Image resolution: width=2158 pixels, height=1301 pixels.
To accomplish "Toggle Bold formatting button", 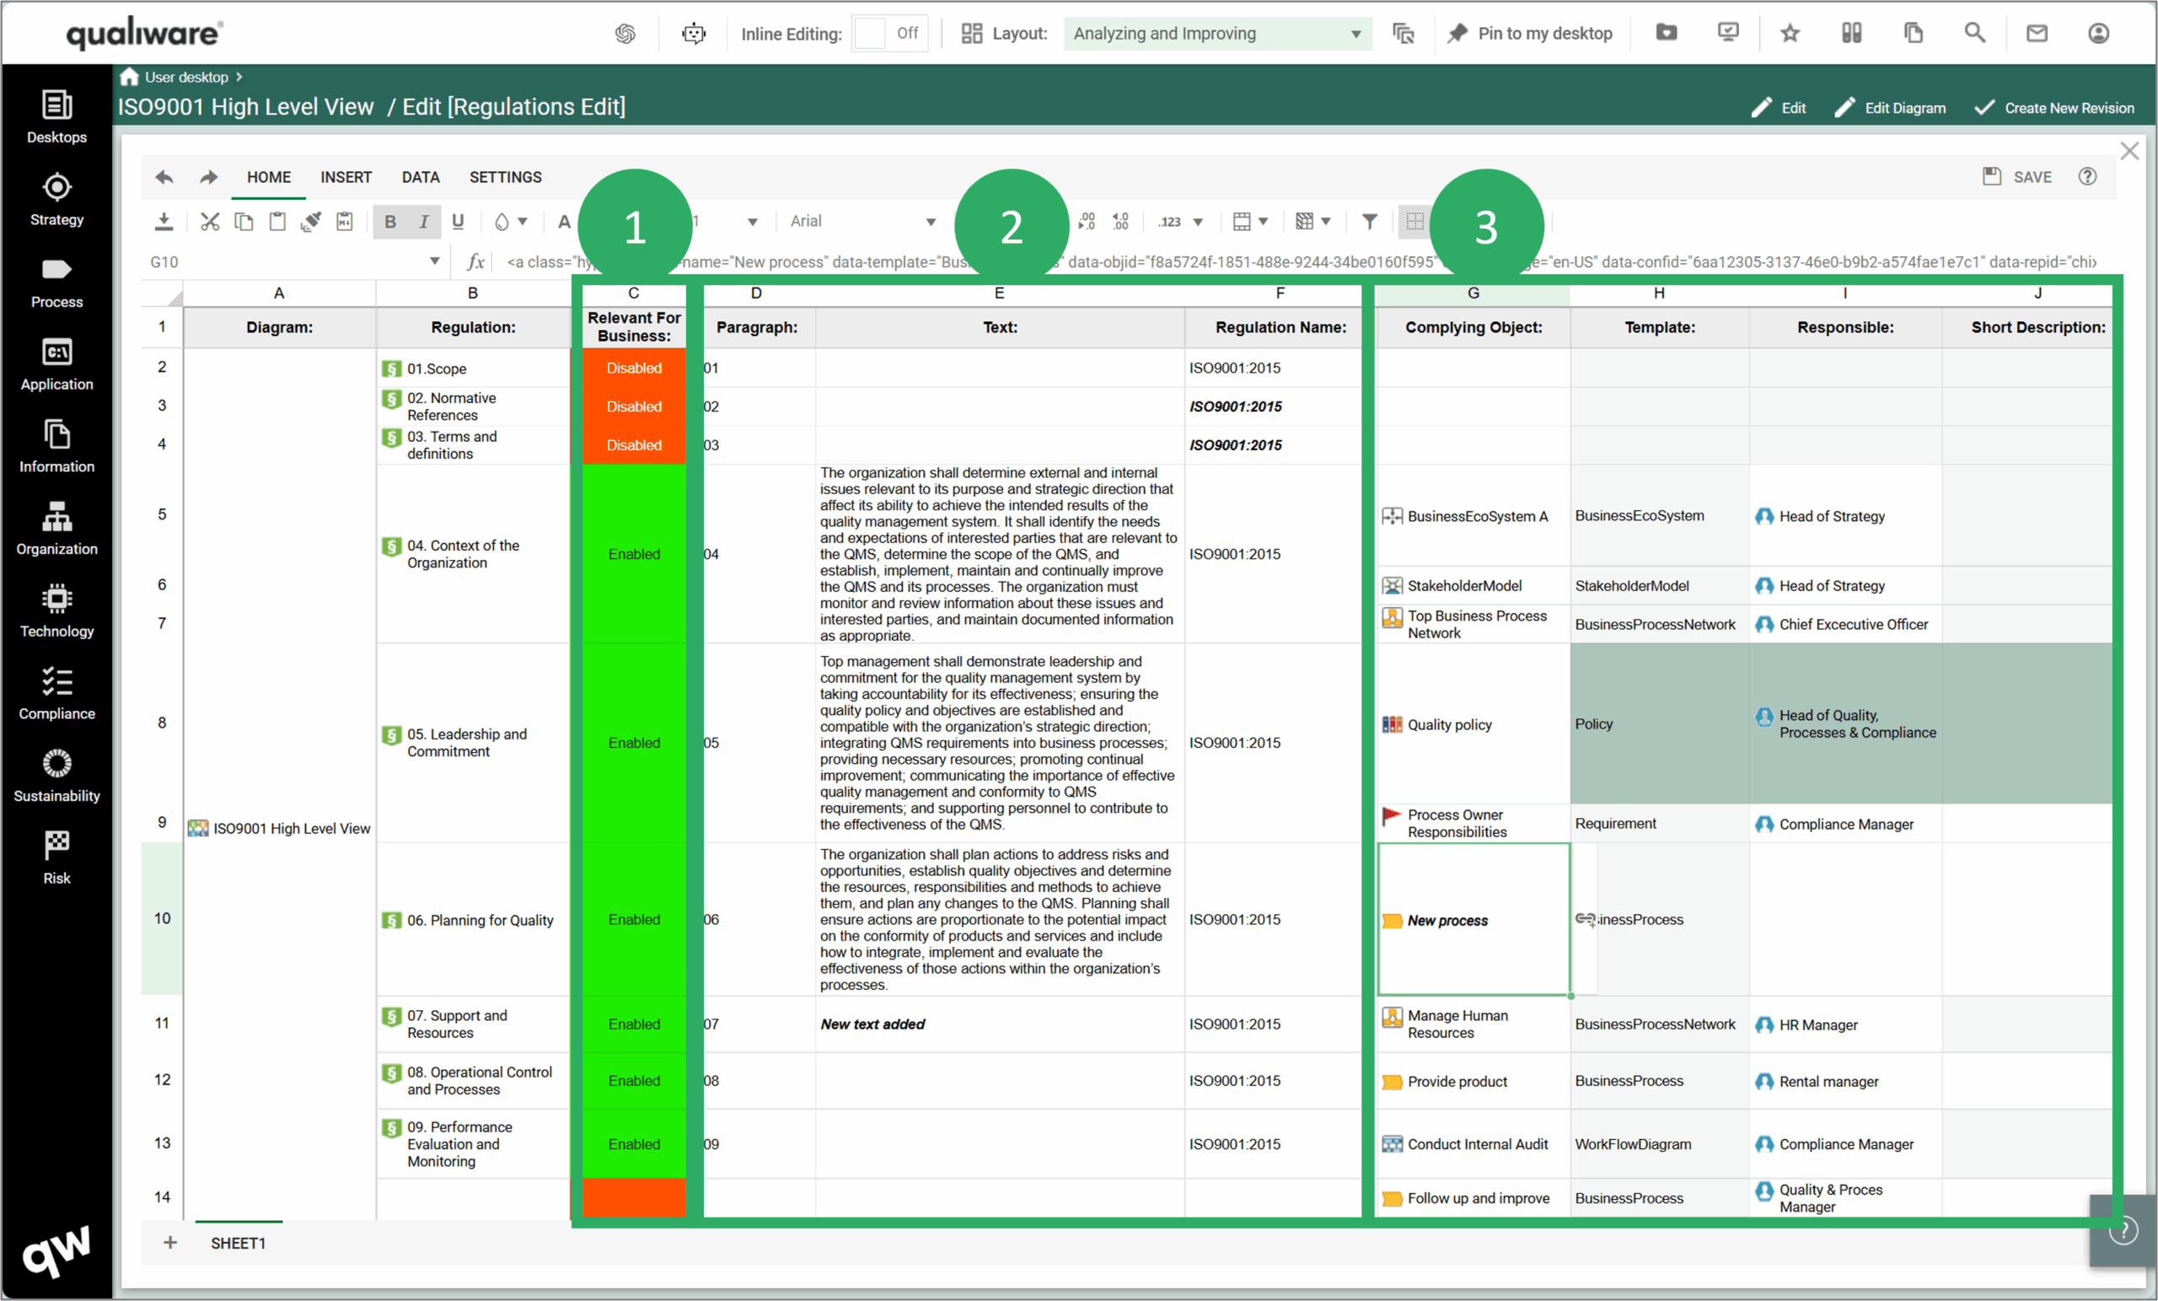I will pos(390,222).
